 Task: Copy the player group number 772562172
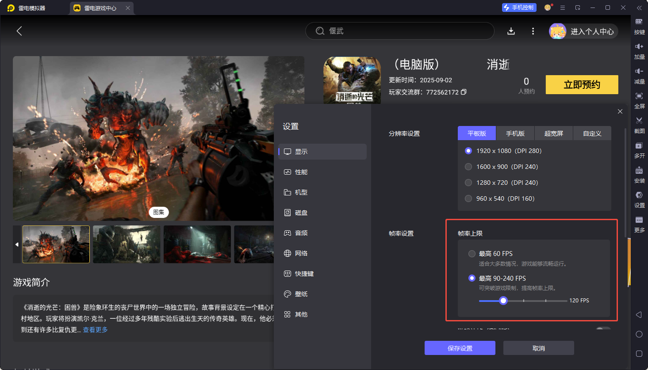click(x=464, y=92)
